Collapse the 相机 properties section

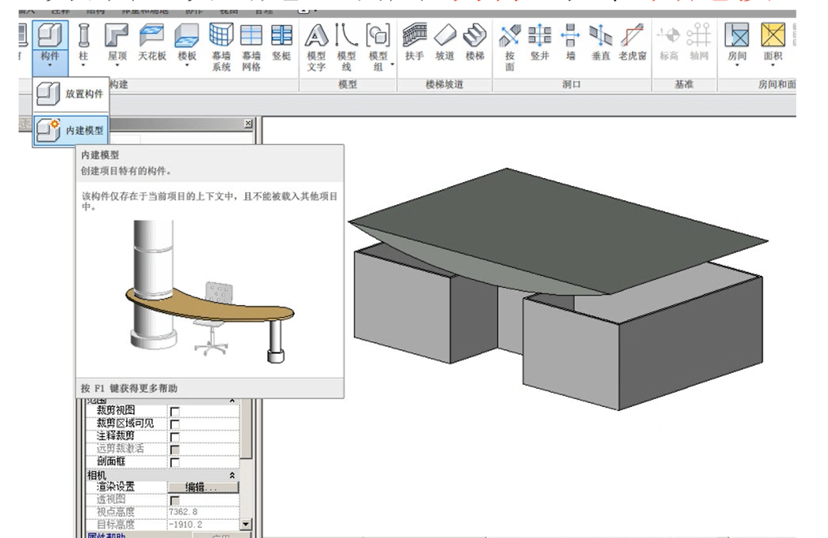click(x=232, y=475)
